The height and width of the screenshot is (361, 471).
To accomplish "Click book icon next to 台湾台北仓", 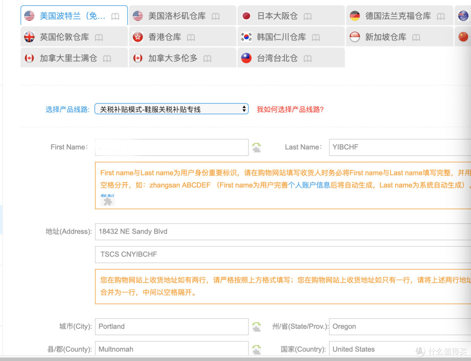I will tap(307, 58).
